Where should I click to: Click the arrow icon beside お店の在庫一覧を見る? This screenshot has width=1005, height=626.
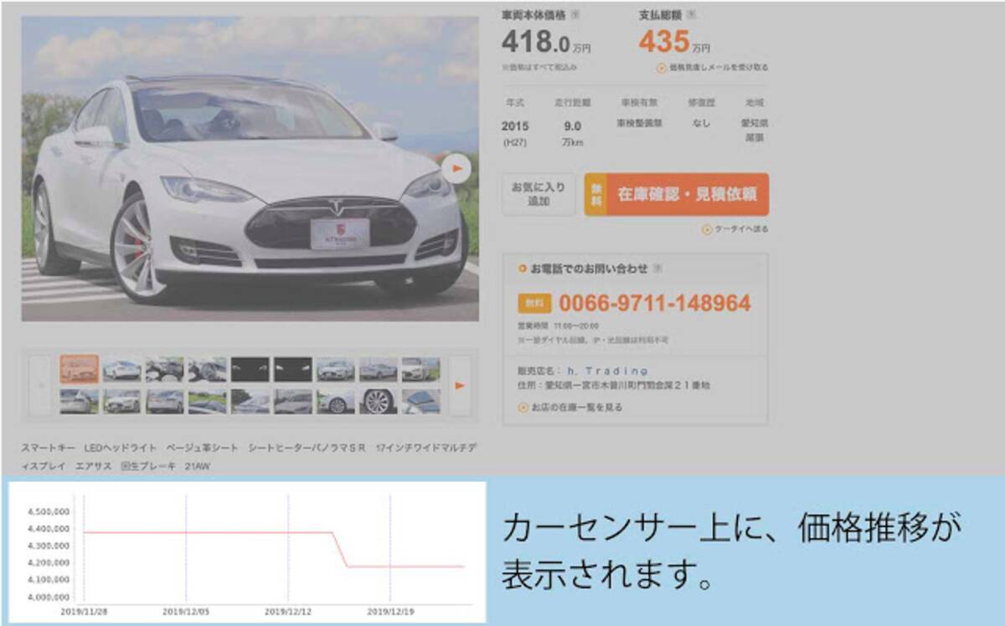coord(523,408)
